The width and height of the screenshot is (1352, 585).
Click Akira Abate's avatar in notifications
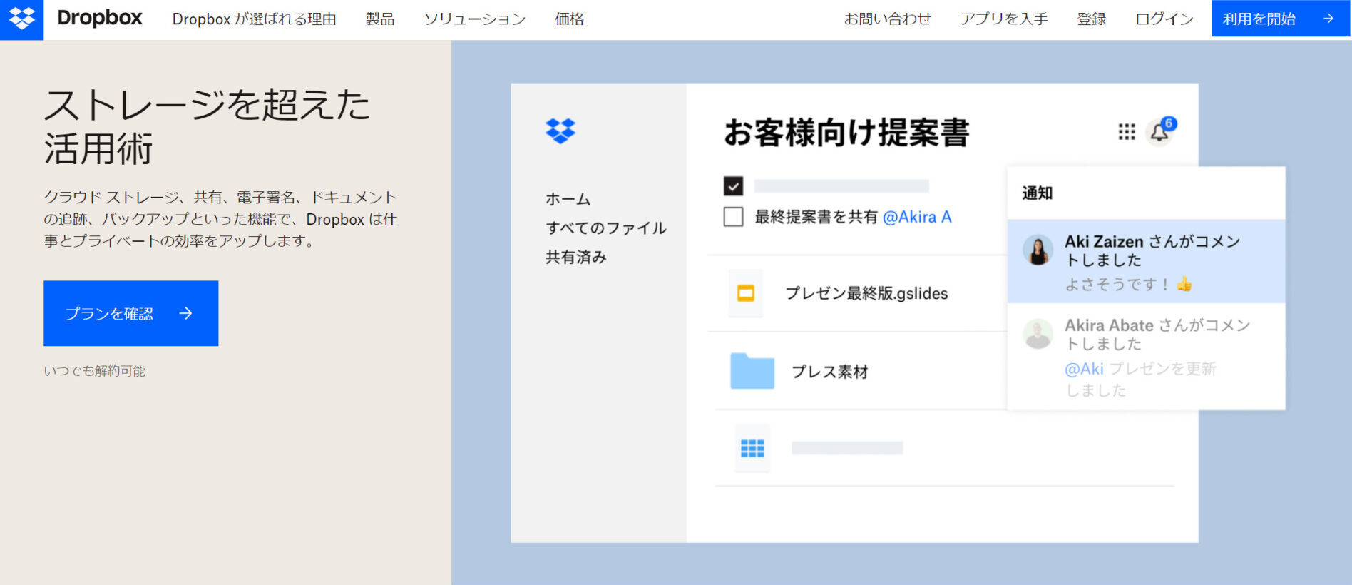[x=1038, y=334]
